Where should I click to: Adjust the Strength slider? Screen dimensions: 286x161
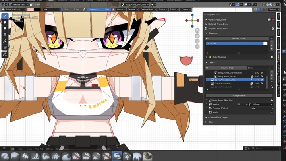coord(99,9)
